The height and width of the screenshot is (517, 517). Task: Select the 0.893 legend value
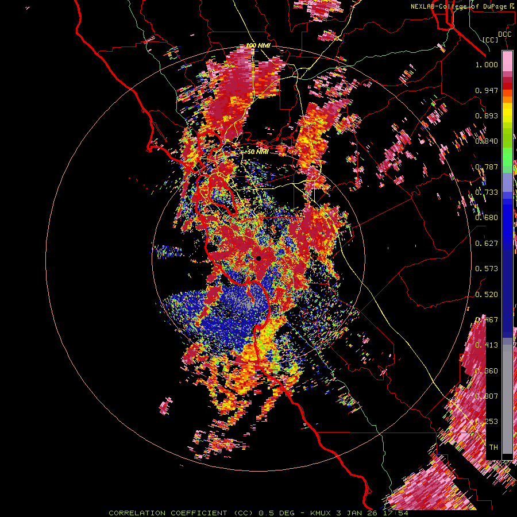[487, 115]
